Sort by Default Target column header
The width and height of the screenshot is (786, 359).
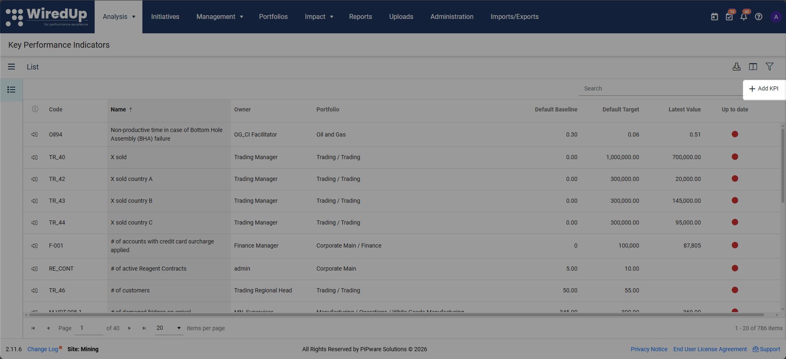click(621, 109)
